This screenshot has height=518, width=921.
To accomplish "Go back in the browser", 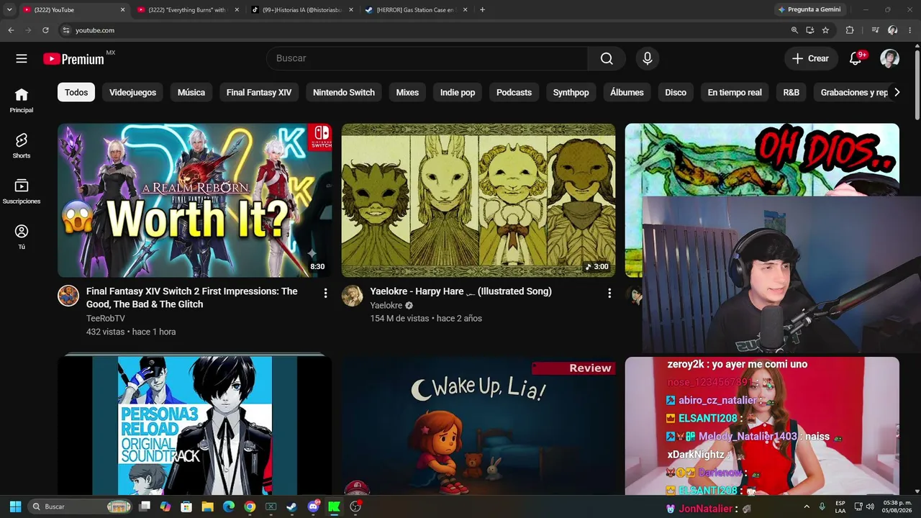I will (11, 30).
